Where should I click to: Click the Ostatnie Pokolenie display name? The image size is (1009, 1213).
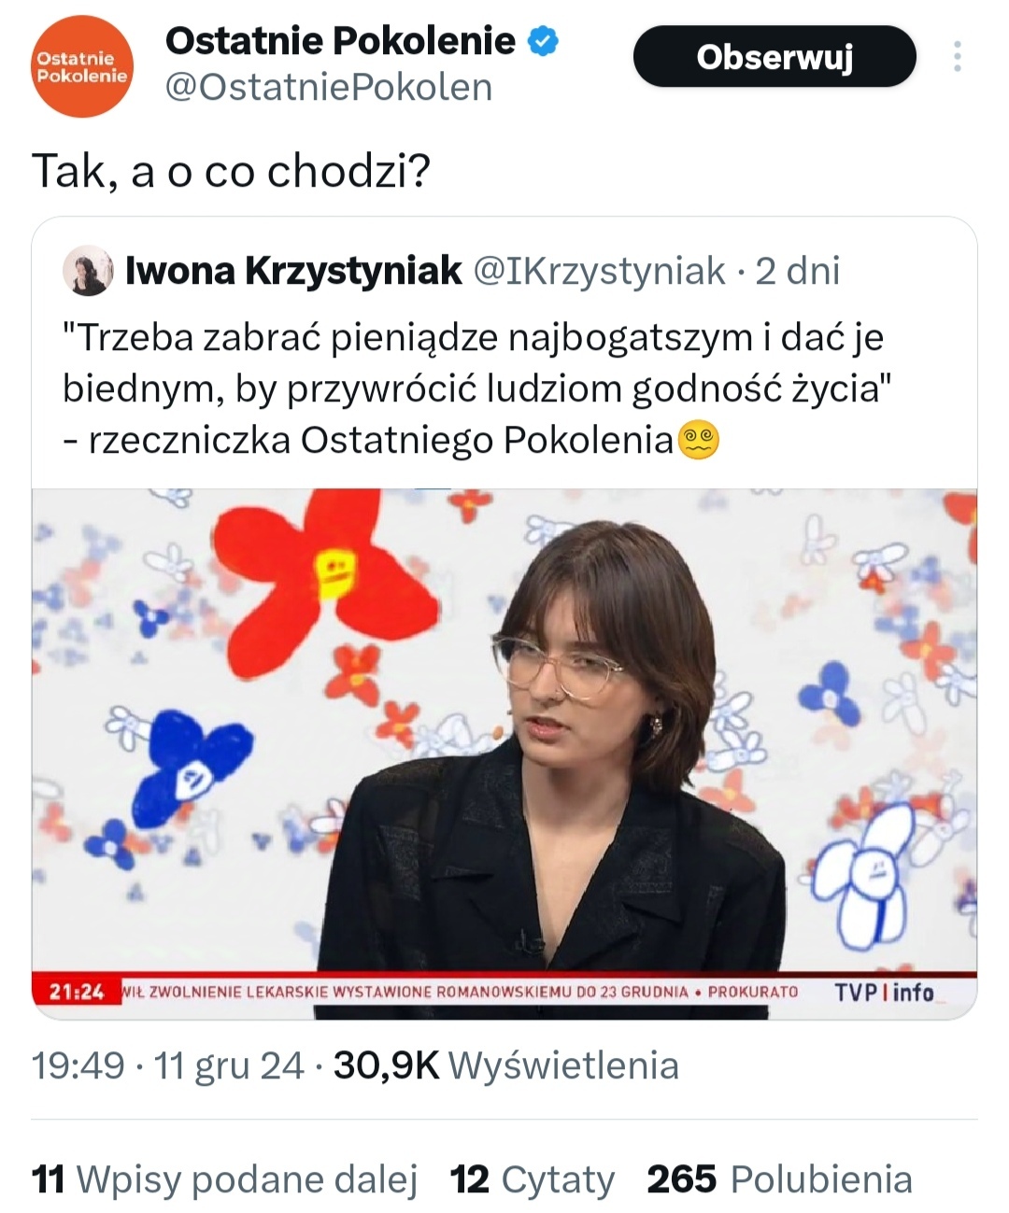coord(340,41)
